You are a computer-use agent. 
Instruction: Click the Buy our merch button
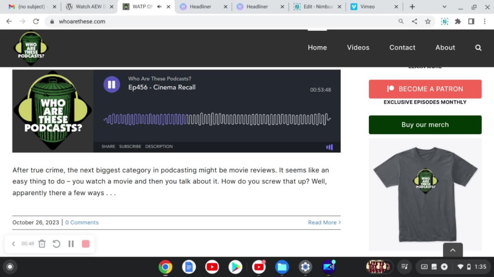tap(425, 125)
